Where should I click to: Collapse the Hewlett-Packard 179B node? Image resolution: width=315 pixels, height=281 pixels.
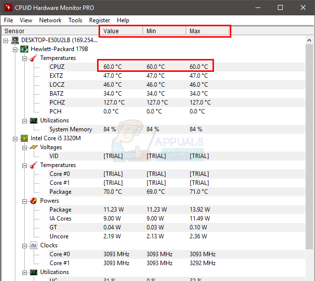[x=15, y=50]
